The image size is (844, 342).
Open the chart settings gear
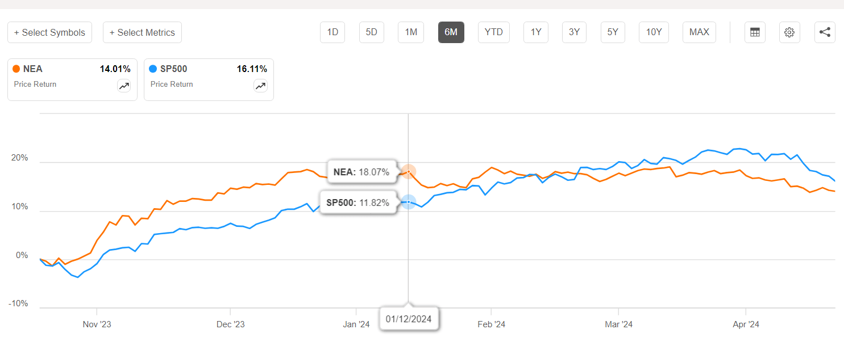tap(789, 32)
